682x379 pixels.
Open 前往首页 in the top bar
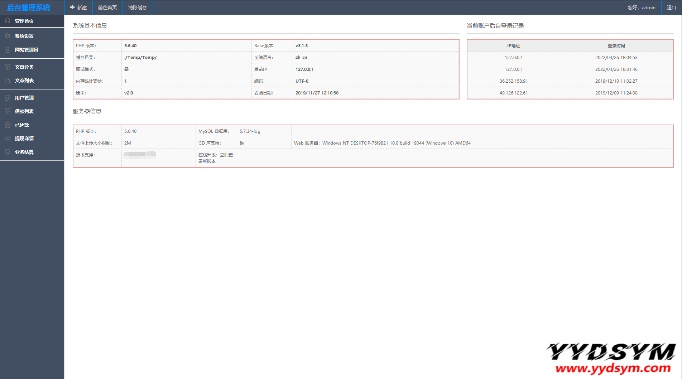click(107, 8)
